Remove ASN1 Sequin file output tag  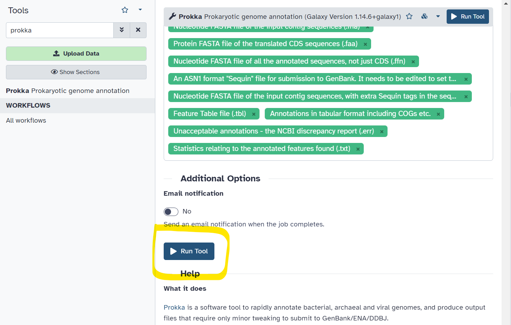466,79
